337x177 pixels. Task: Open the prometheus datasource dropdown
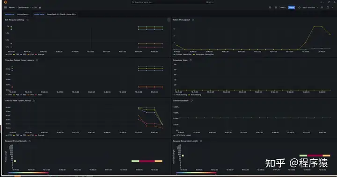click(x=23, y=14)
